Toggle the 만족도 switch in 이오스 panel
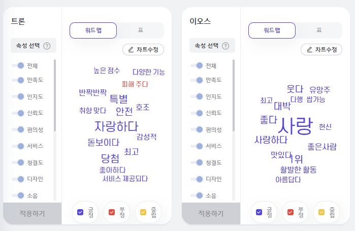355x231 pixels. (x=197, y=80)
